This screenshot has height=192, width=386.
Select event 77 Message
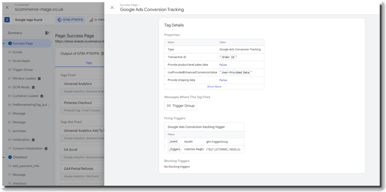coord(17,175)
